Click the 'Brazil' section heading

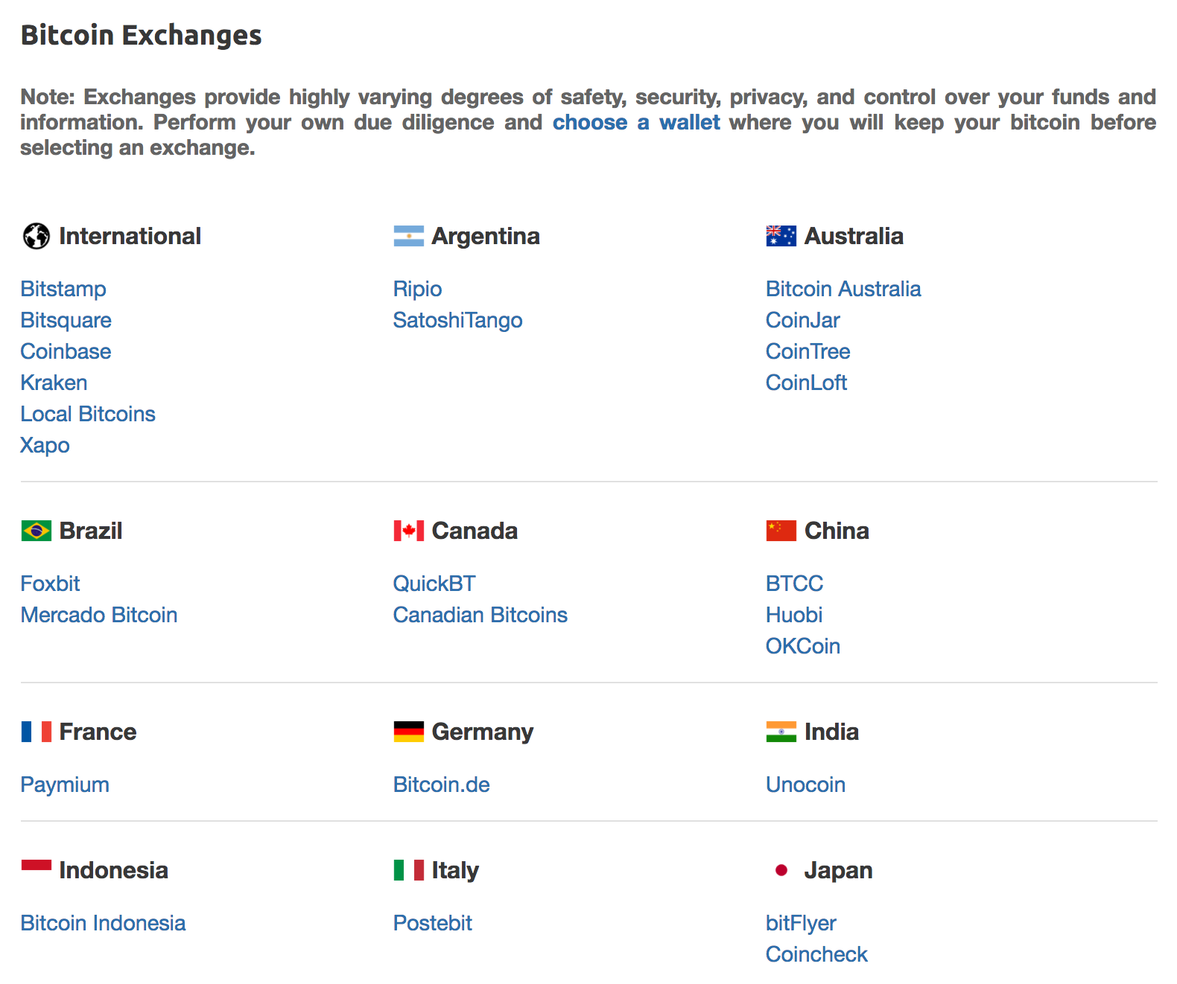[91, 531]
